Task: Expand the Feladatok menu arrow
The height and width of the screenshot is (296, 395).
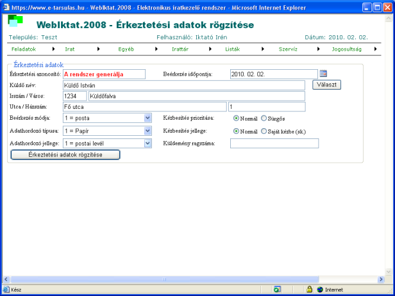Action: pyautogui.click(x=53, y=49)
